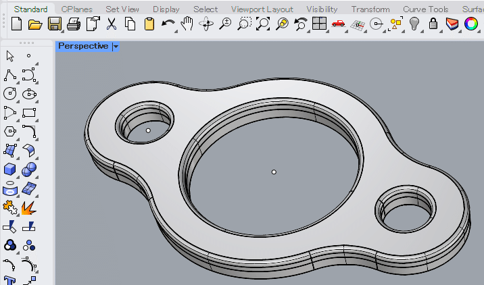Click the Print icon
This screenshot has height=285, width=484.
(74, 24)
